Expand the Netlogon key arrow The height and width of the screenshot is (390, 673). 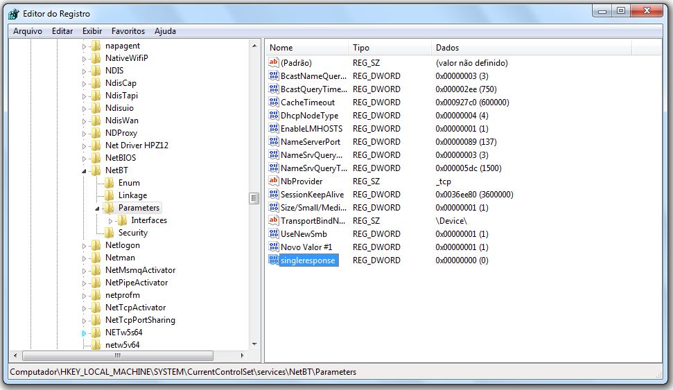tap(85, 245)
